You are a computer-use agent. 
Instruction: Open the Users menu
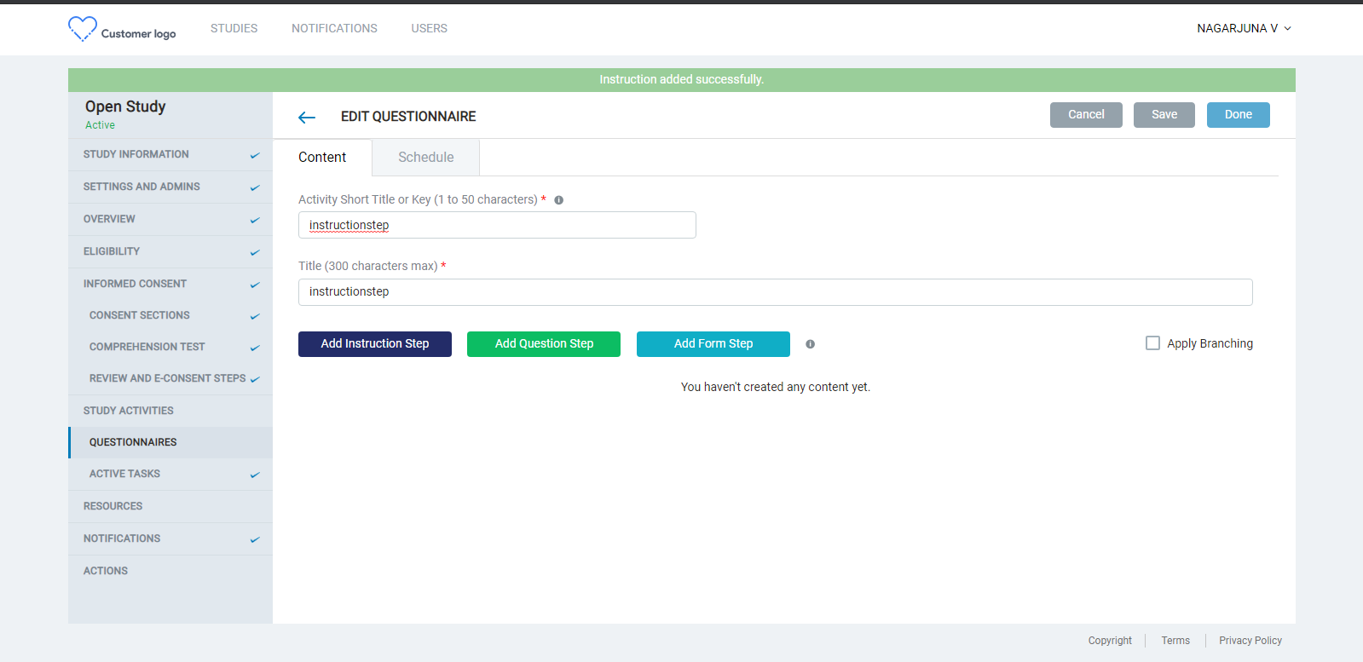(x=430, y=28)
